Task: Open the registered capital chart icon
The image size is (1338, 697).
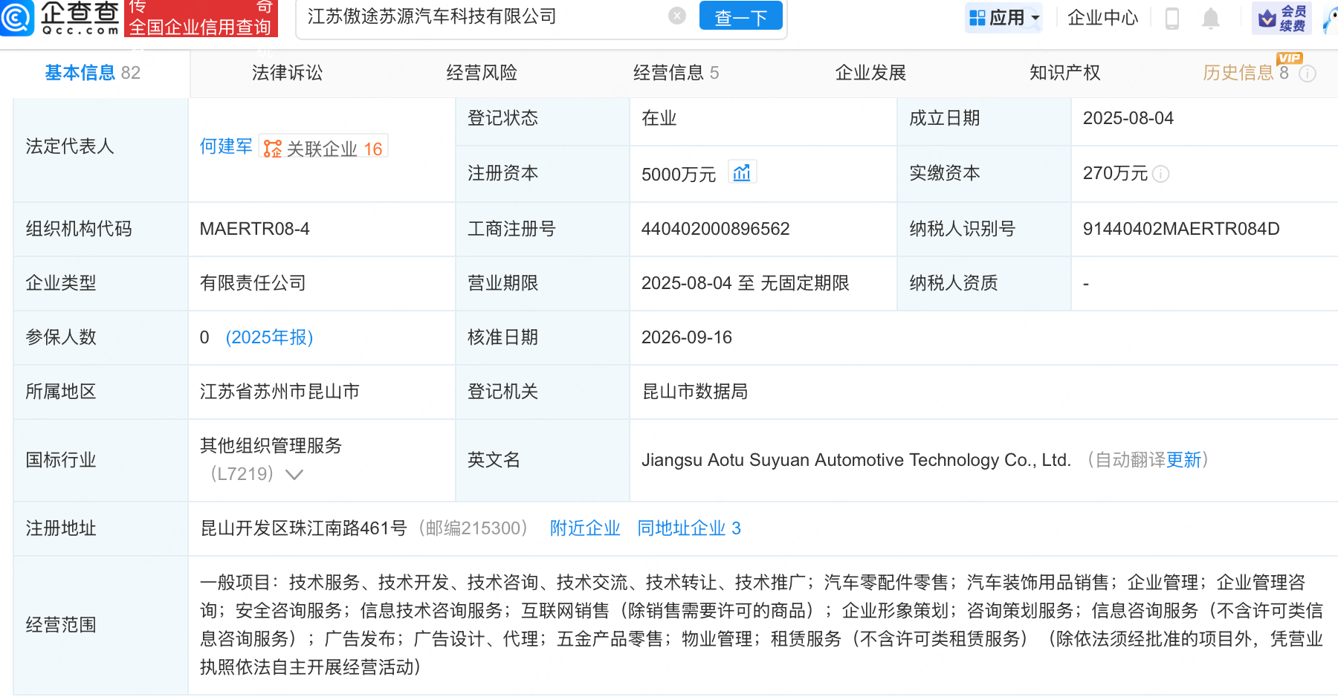Action: 742,172
